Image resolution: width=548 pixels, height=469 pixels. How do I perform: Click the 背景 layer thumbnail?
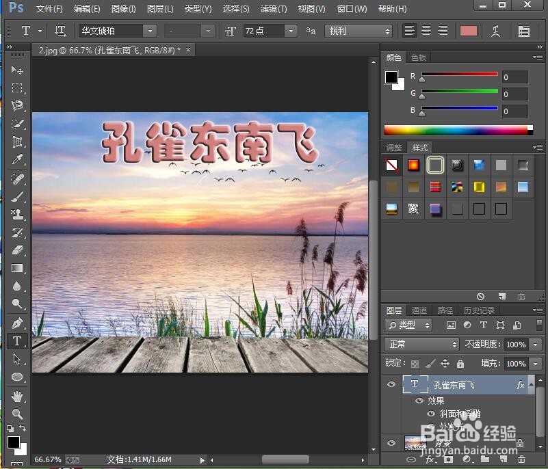(x=414, y=442)
